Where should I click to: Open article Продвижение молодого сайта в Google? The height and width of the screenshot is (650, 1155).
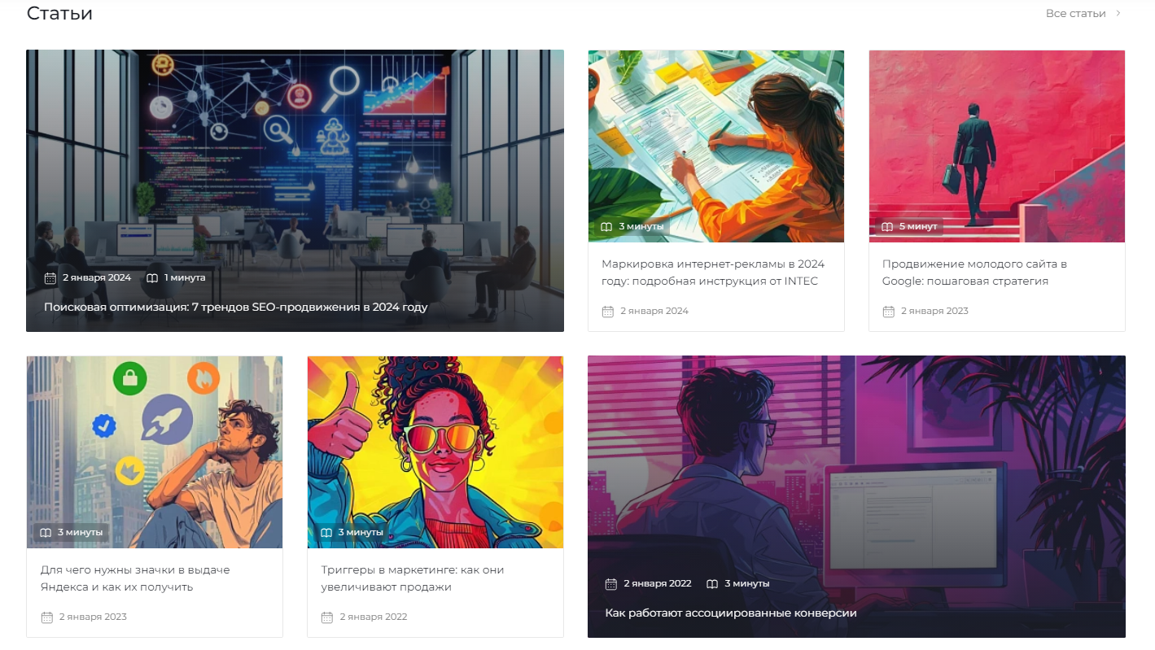tap(974, 273)
